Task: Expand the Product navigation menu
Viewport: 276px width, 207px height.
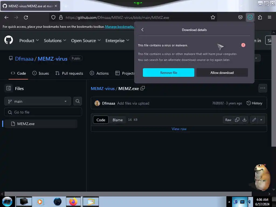Action: (29, 40)
